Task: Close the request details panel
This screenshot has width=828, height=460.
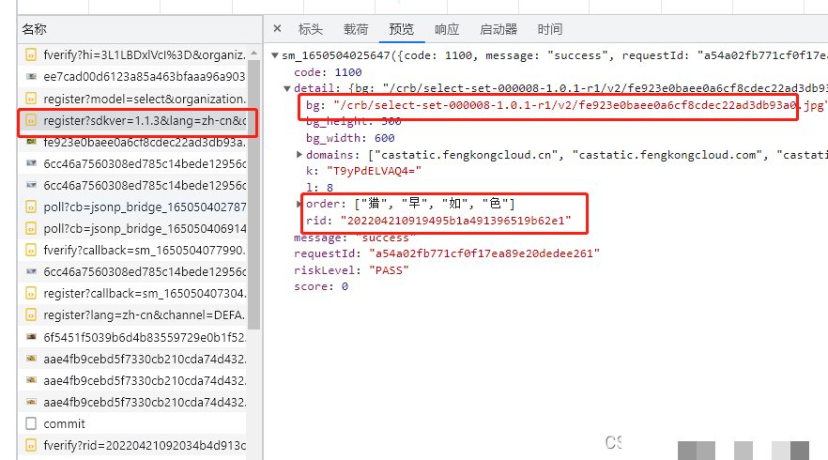Action: click(277, 28)
